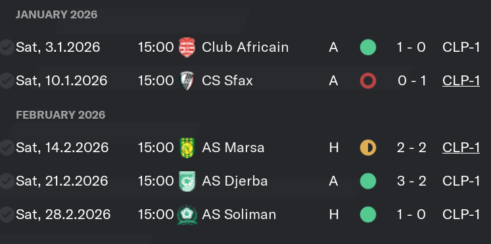View the 3 - 2 result against AS Djerba
Screen dimensions: 491x244
(x=411, y=181)
